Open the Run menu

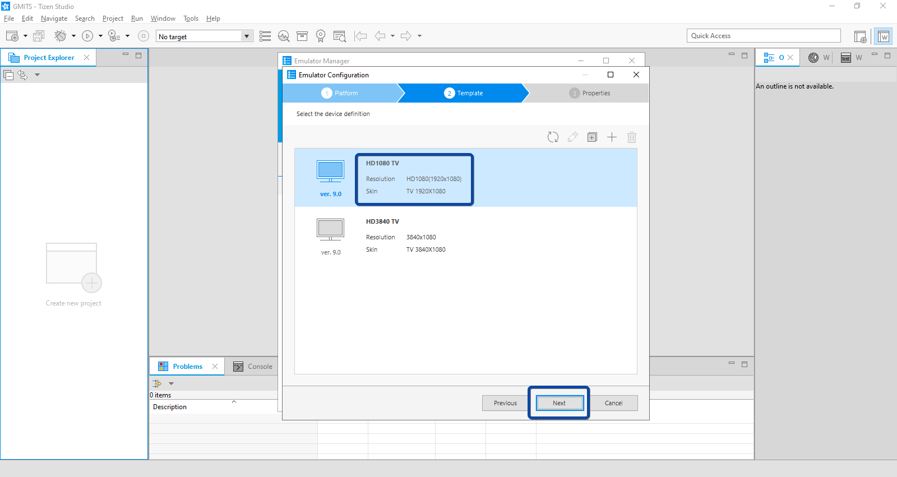click(x=137, y=18)
